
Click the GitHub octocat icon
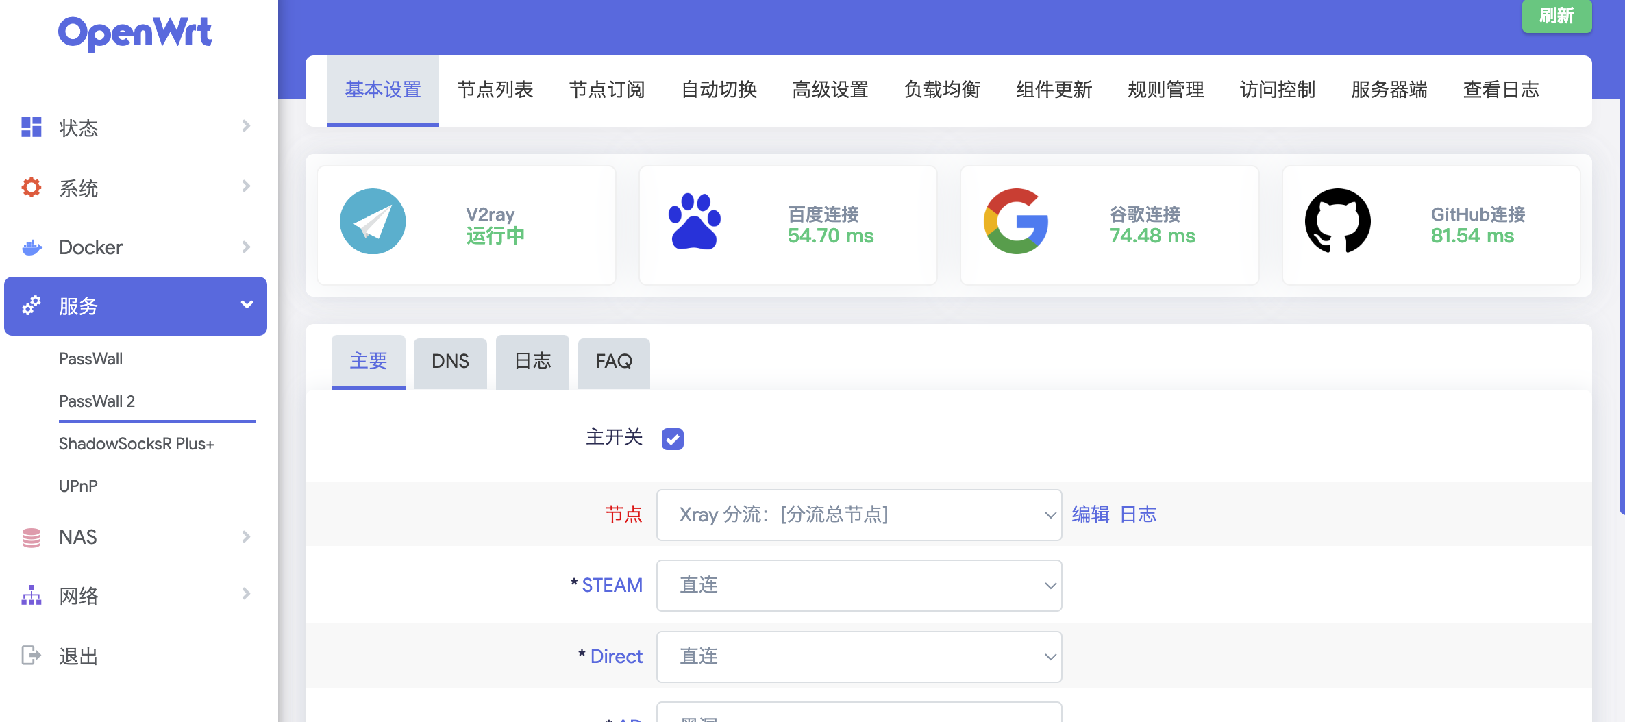(1338, 222)
